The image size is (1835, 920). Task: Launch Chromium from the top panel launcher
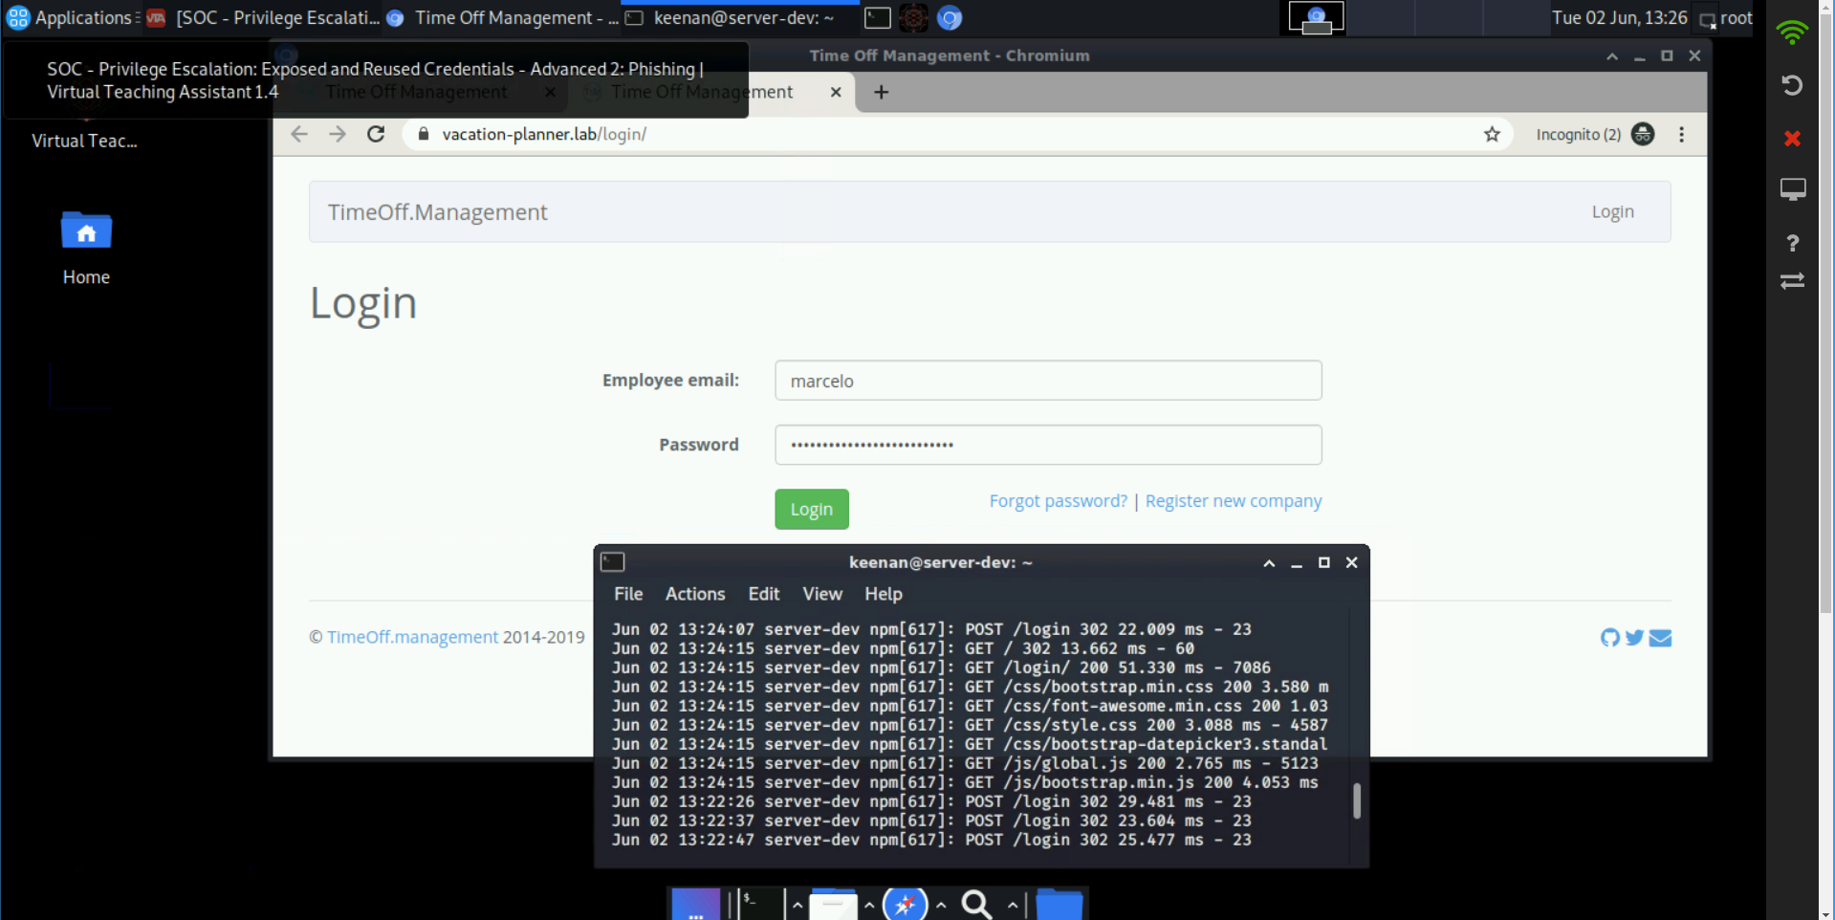pyautogui.click(x=950, y=17)
